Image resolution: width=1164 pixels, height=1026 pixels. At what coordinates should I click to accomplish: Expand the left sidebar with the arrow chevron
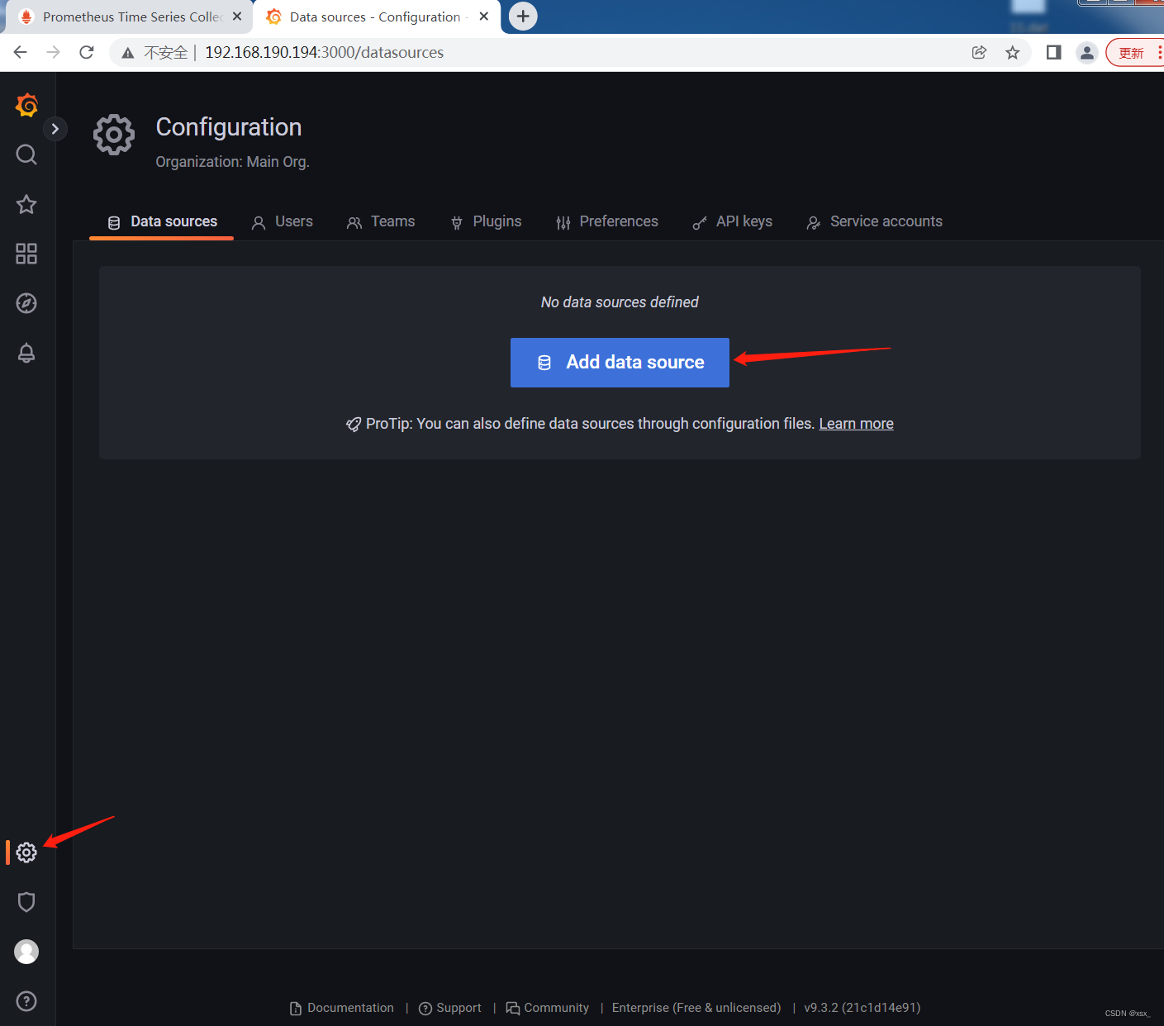(55, 129)
